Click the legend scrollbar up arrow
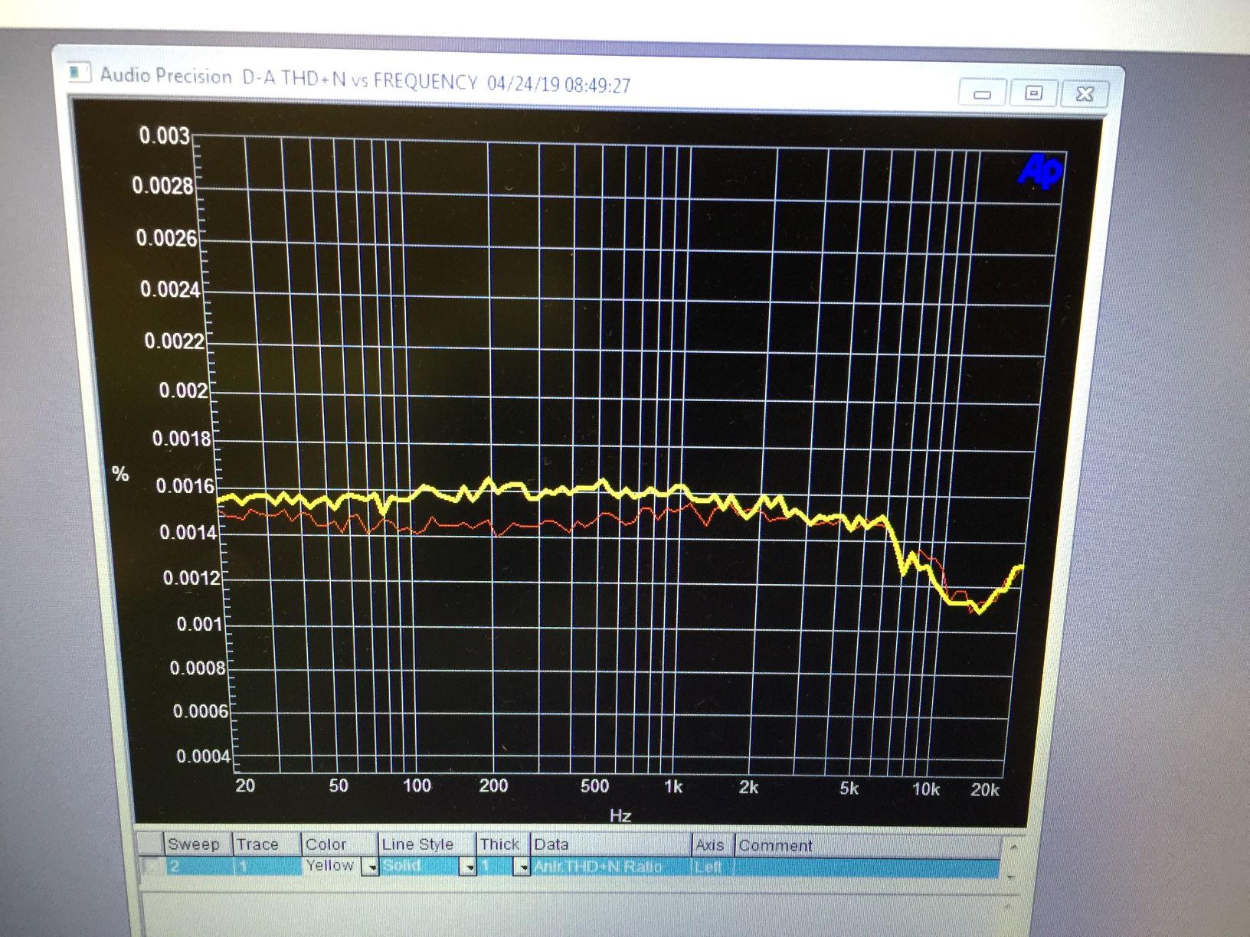Viewport: 1250px width, 937px height. pyautogui.click(x=1013, y=847)
